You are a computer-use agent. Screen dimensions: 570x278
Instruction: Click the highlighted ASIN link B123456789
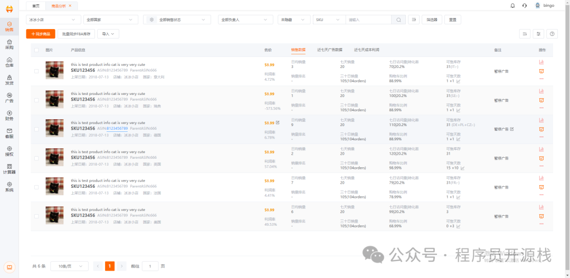117,128
